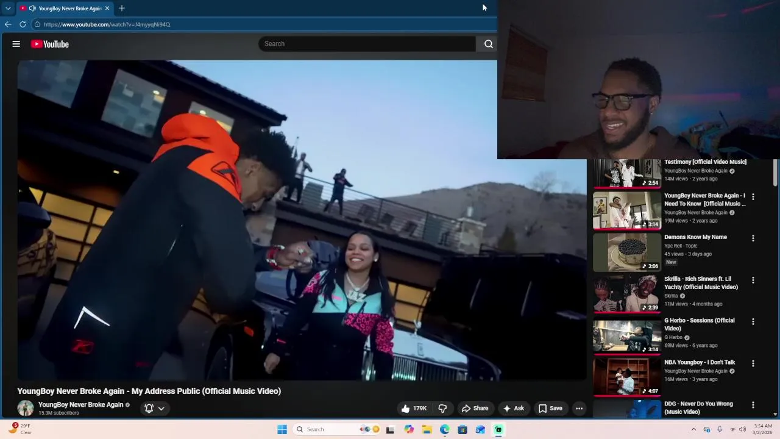Screen dimensions: 780x439
Task: Open Microsoft Store from the taskbar
Action: [463, 429]
